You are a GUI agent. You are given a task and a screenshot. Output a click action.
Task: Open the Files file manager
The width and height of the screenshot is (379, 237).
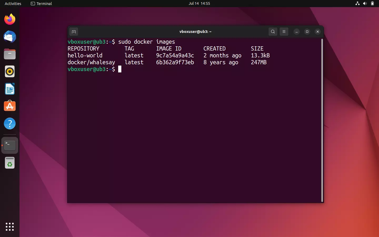9,54
